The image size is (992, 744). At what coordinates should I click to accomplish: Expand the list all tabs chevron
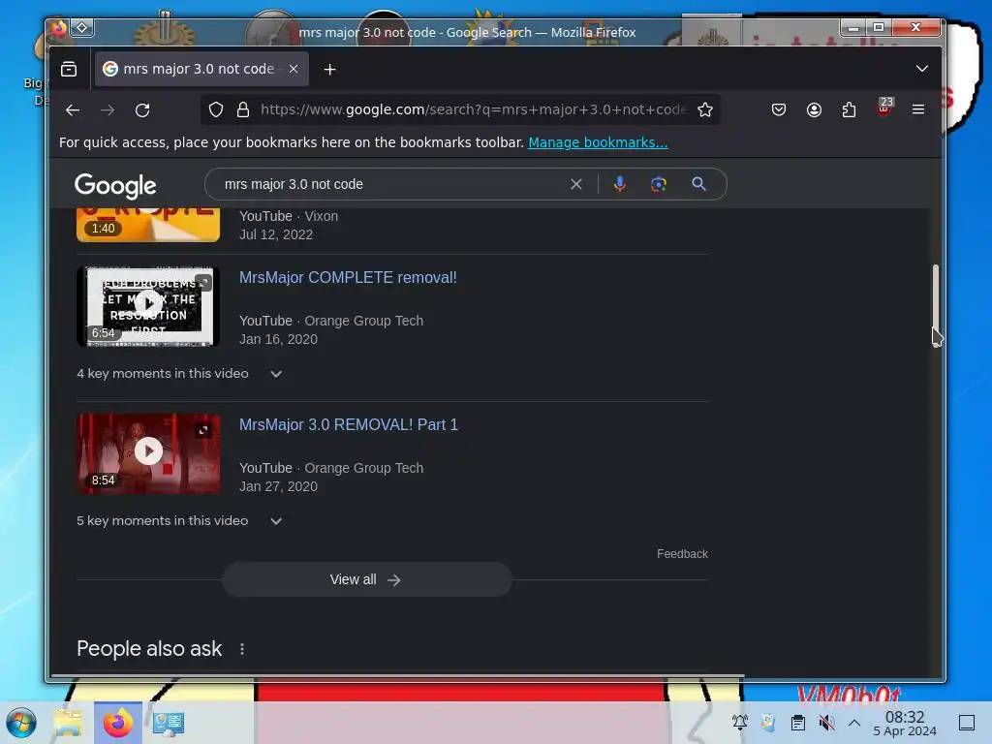[x=922, y=69]
